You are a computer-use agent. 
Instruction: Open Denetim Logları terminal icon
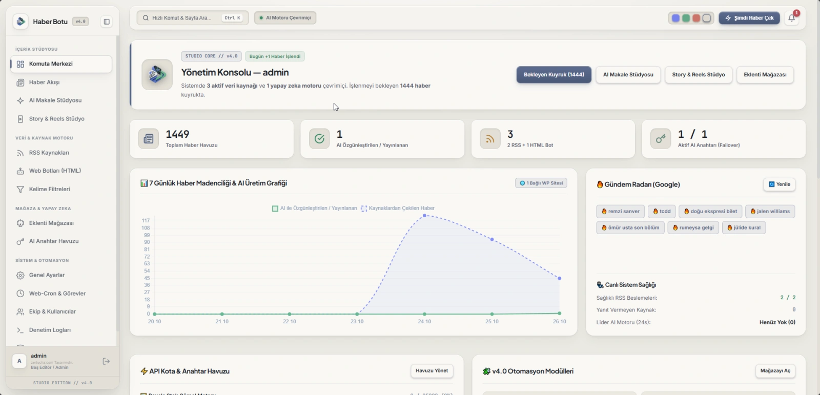coord(20,330)
